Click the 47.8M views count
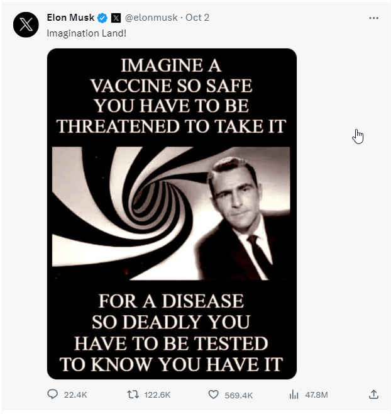This screenshot has width=391, height=414. 317,394
